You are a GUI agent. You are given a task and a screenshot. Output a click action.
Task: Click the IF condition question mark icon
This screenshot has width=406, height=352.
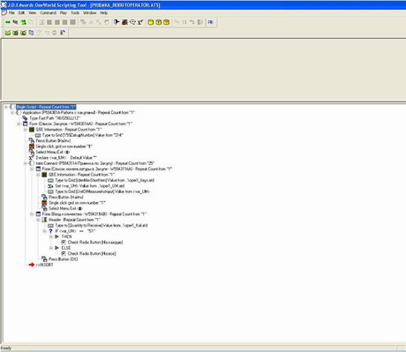click(50, 231)
